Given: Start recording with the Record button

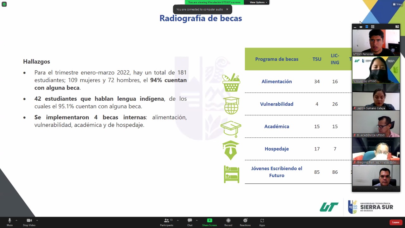Looking at the screenshot, I should coord(228,222).
